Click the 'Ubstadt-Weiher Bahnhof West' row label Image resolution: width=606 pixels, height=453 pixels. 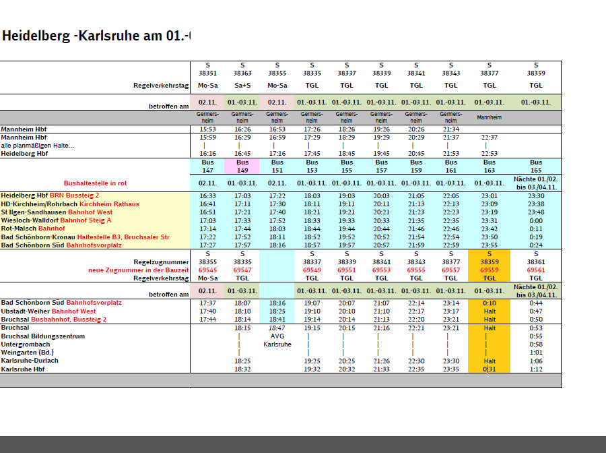pos(48,311)
